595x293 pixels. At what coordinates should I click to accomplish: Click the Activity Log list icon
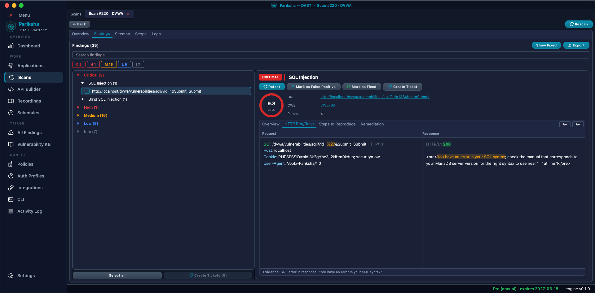coord(11,211)
